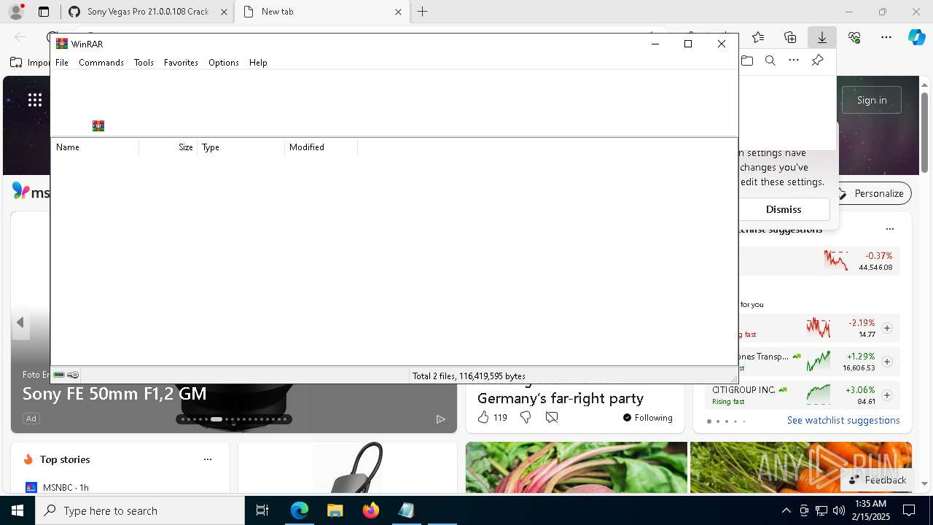
Task: Open Top stories more options ellipsis
Action: coord(208,459)
